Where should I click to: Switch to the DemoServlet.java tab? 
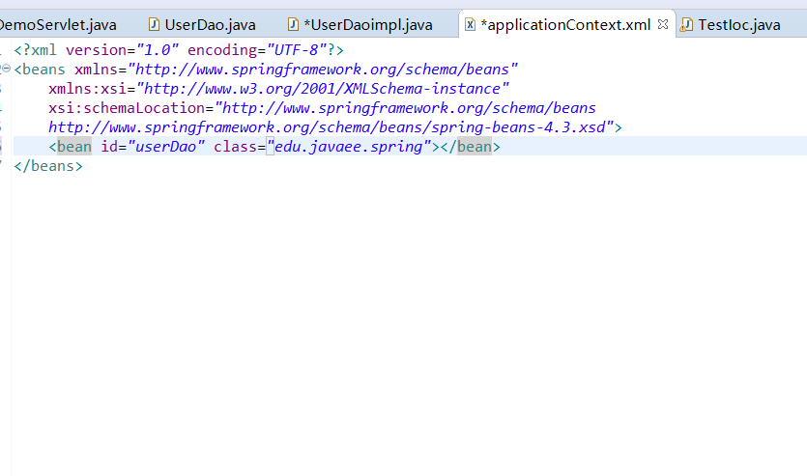58,25
